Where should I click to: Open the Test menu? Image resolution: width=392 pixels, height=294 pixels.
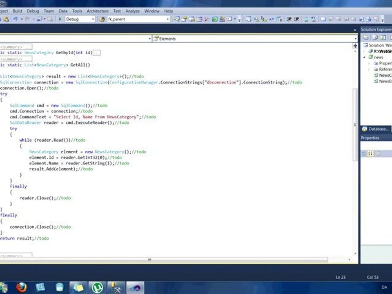point(117,11)
